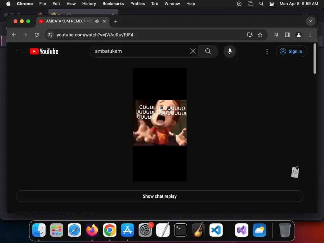Open the YouTube guide hamburger menu
Screen dimensions: 324x243
18,51
